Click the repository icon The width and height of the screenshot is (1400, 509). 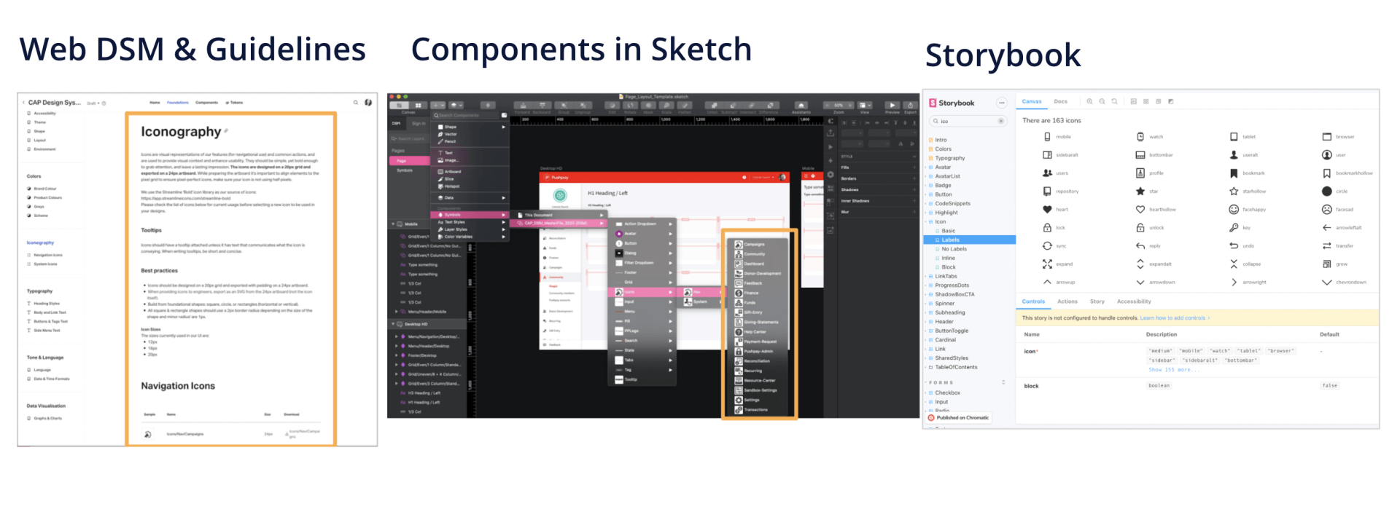tap(1047, 192)
